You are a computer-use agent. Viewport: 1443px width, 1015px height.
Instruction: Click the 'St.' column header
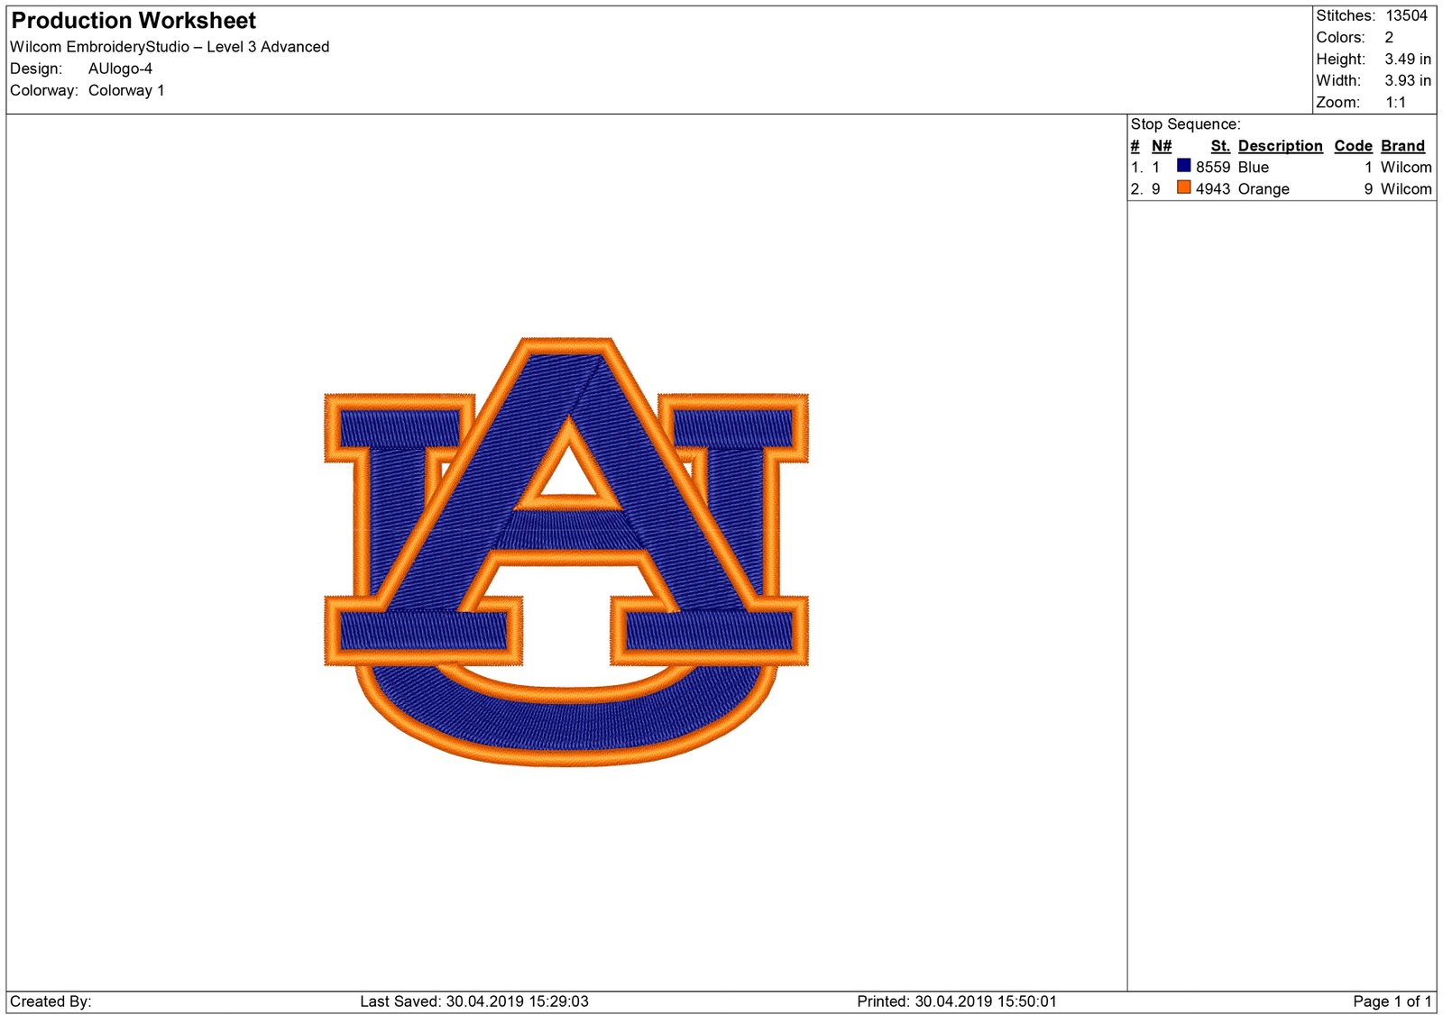tap(1220, 146)
